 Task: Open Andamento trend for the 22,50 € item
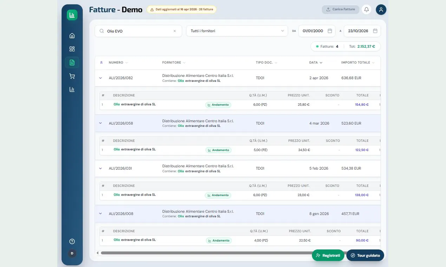pos(219,241)
